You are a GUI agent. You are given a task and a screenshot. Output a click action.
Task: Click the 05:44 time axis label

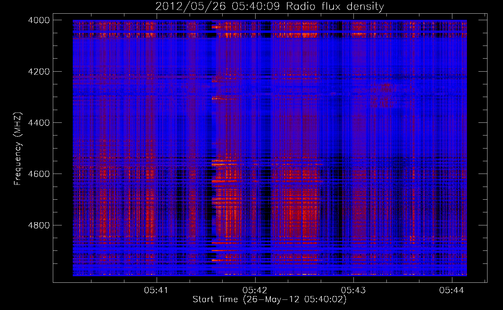[451, 290]
